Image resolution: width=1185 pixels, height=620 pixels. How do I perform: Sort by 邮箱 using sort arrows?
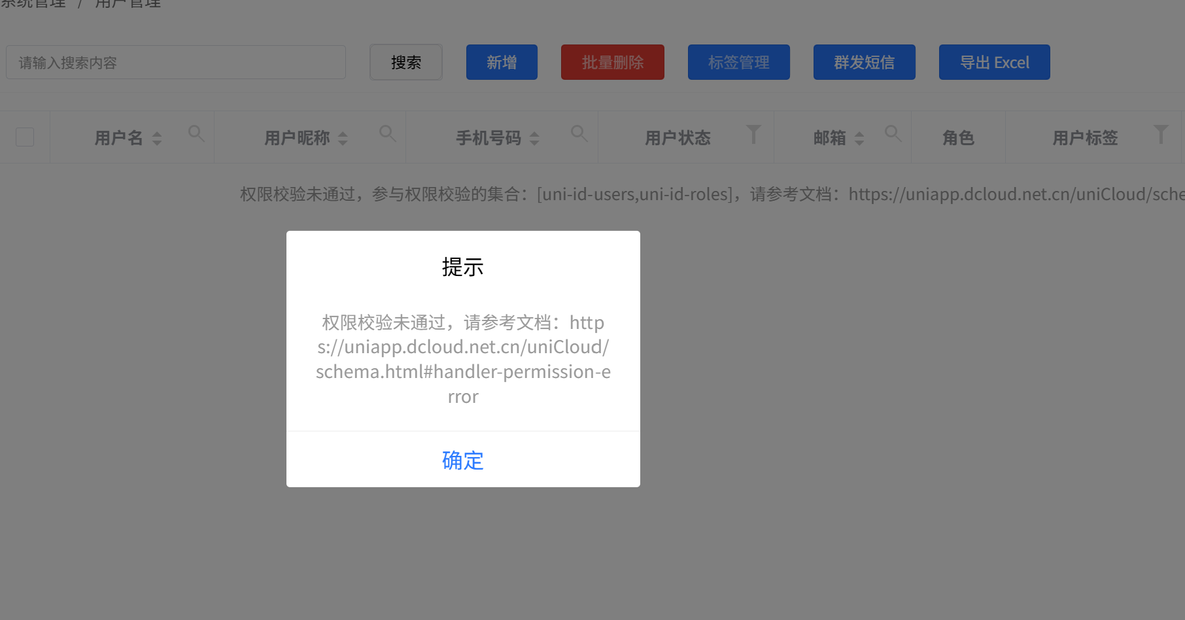coord(859,138)
